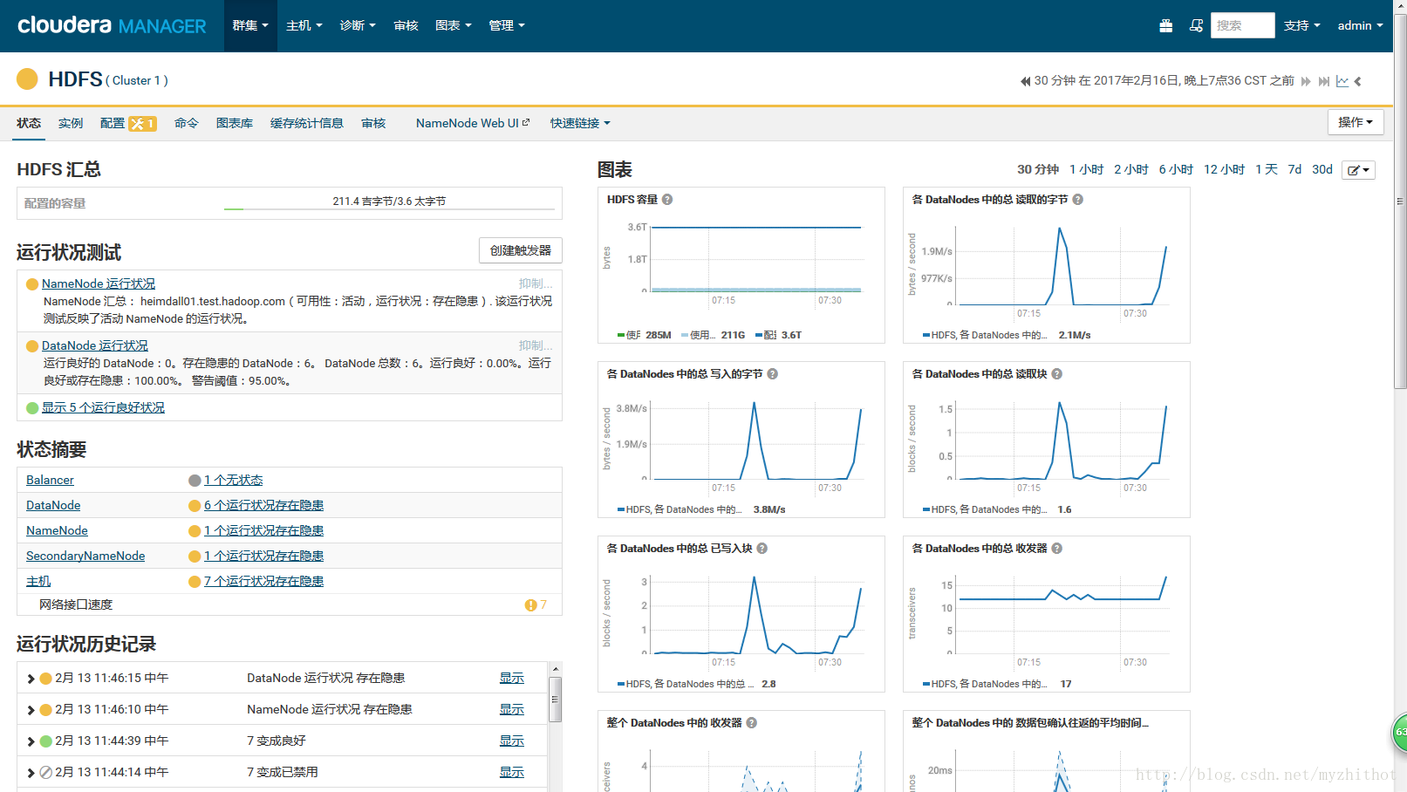Open the running commands scroll icon

click(1196, 26)
